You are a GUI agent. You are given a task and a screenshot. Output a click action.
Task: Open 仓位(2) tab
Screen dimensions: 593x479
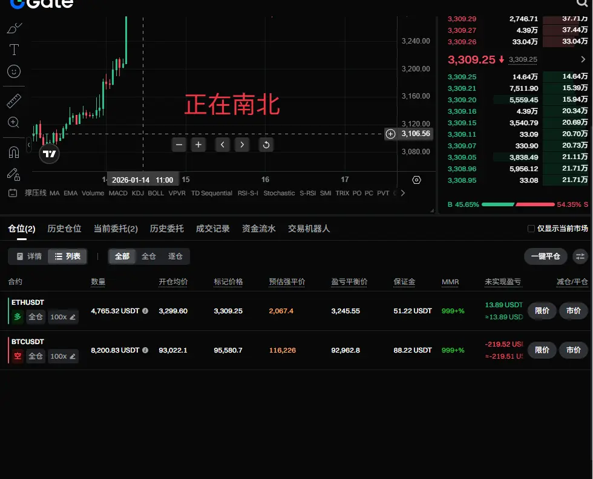[22, 229]
